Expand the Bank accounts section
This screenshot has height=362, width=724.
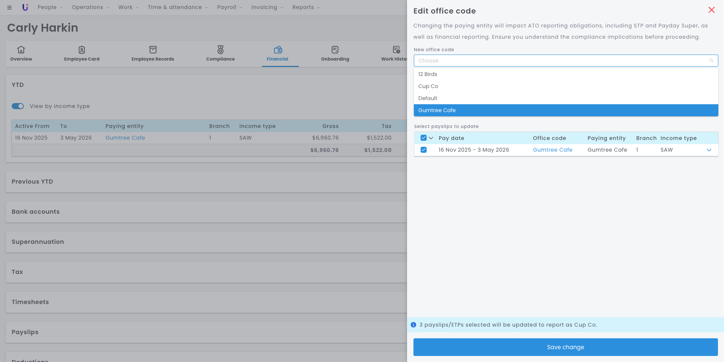(206, 212)
